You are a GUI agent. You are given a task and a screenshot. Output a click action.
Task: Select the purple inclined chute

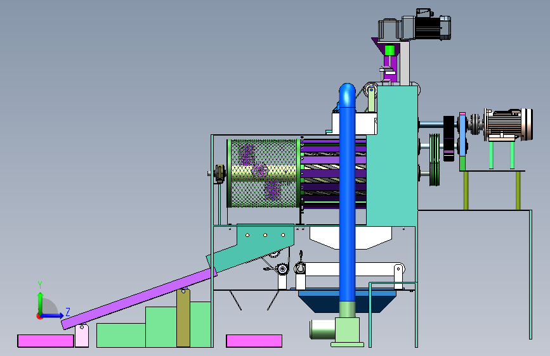click(x=139, y=298)
